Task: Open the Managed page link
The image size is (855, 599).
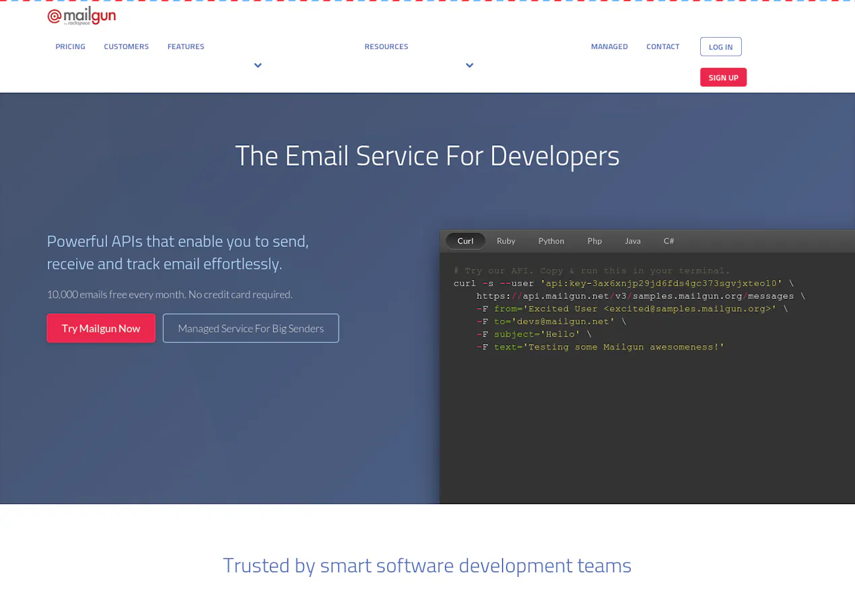Action: (609, 46)
